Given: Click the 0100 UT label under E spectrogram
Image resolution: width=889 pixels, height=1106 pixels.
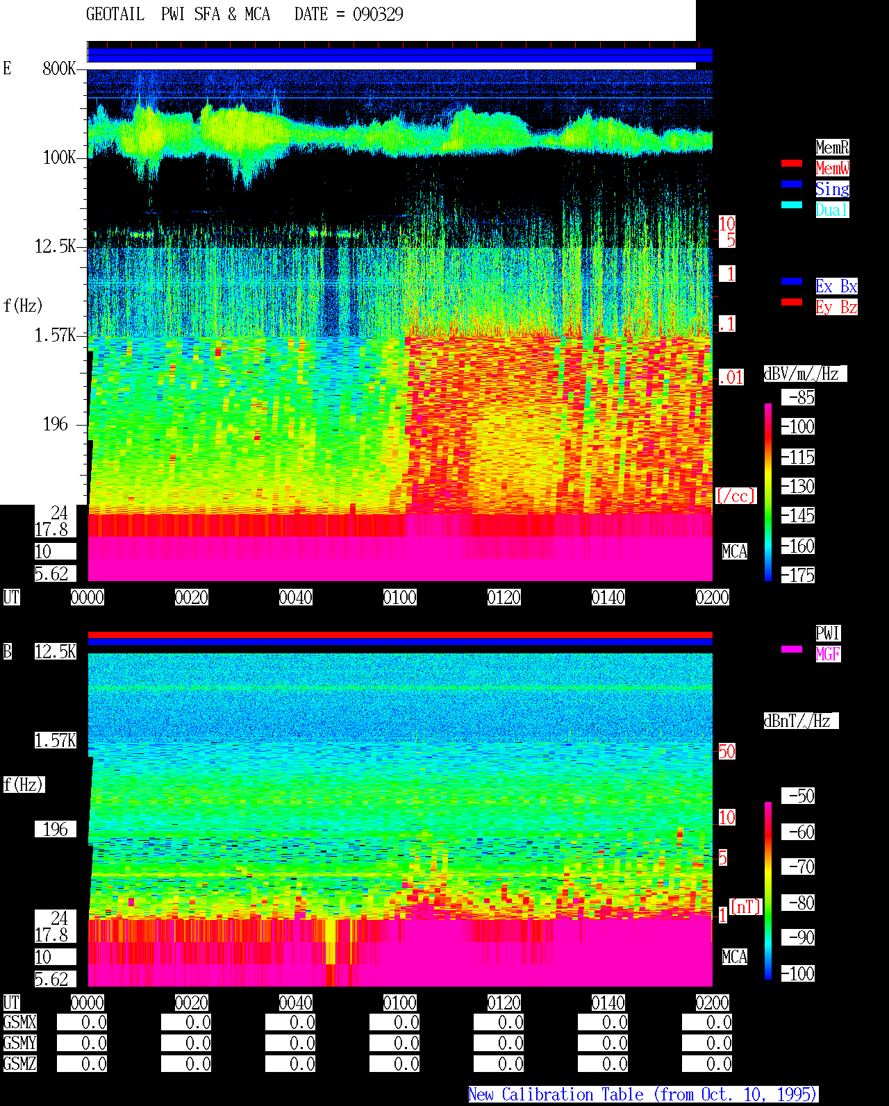Looking at the screenshot, I should point(400,597).
